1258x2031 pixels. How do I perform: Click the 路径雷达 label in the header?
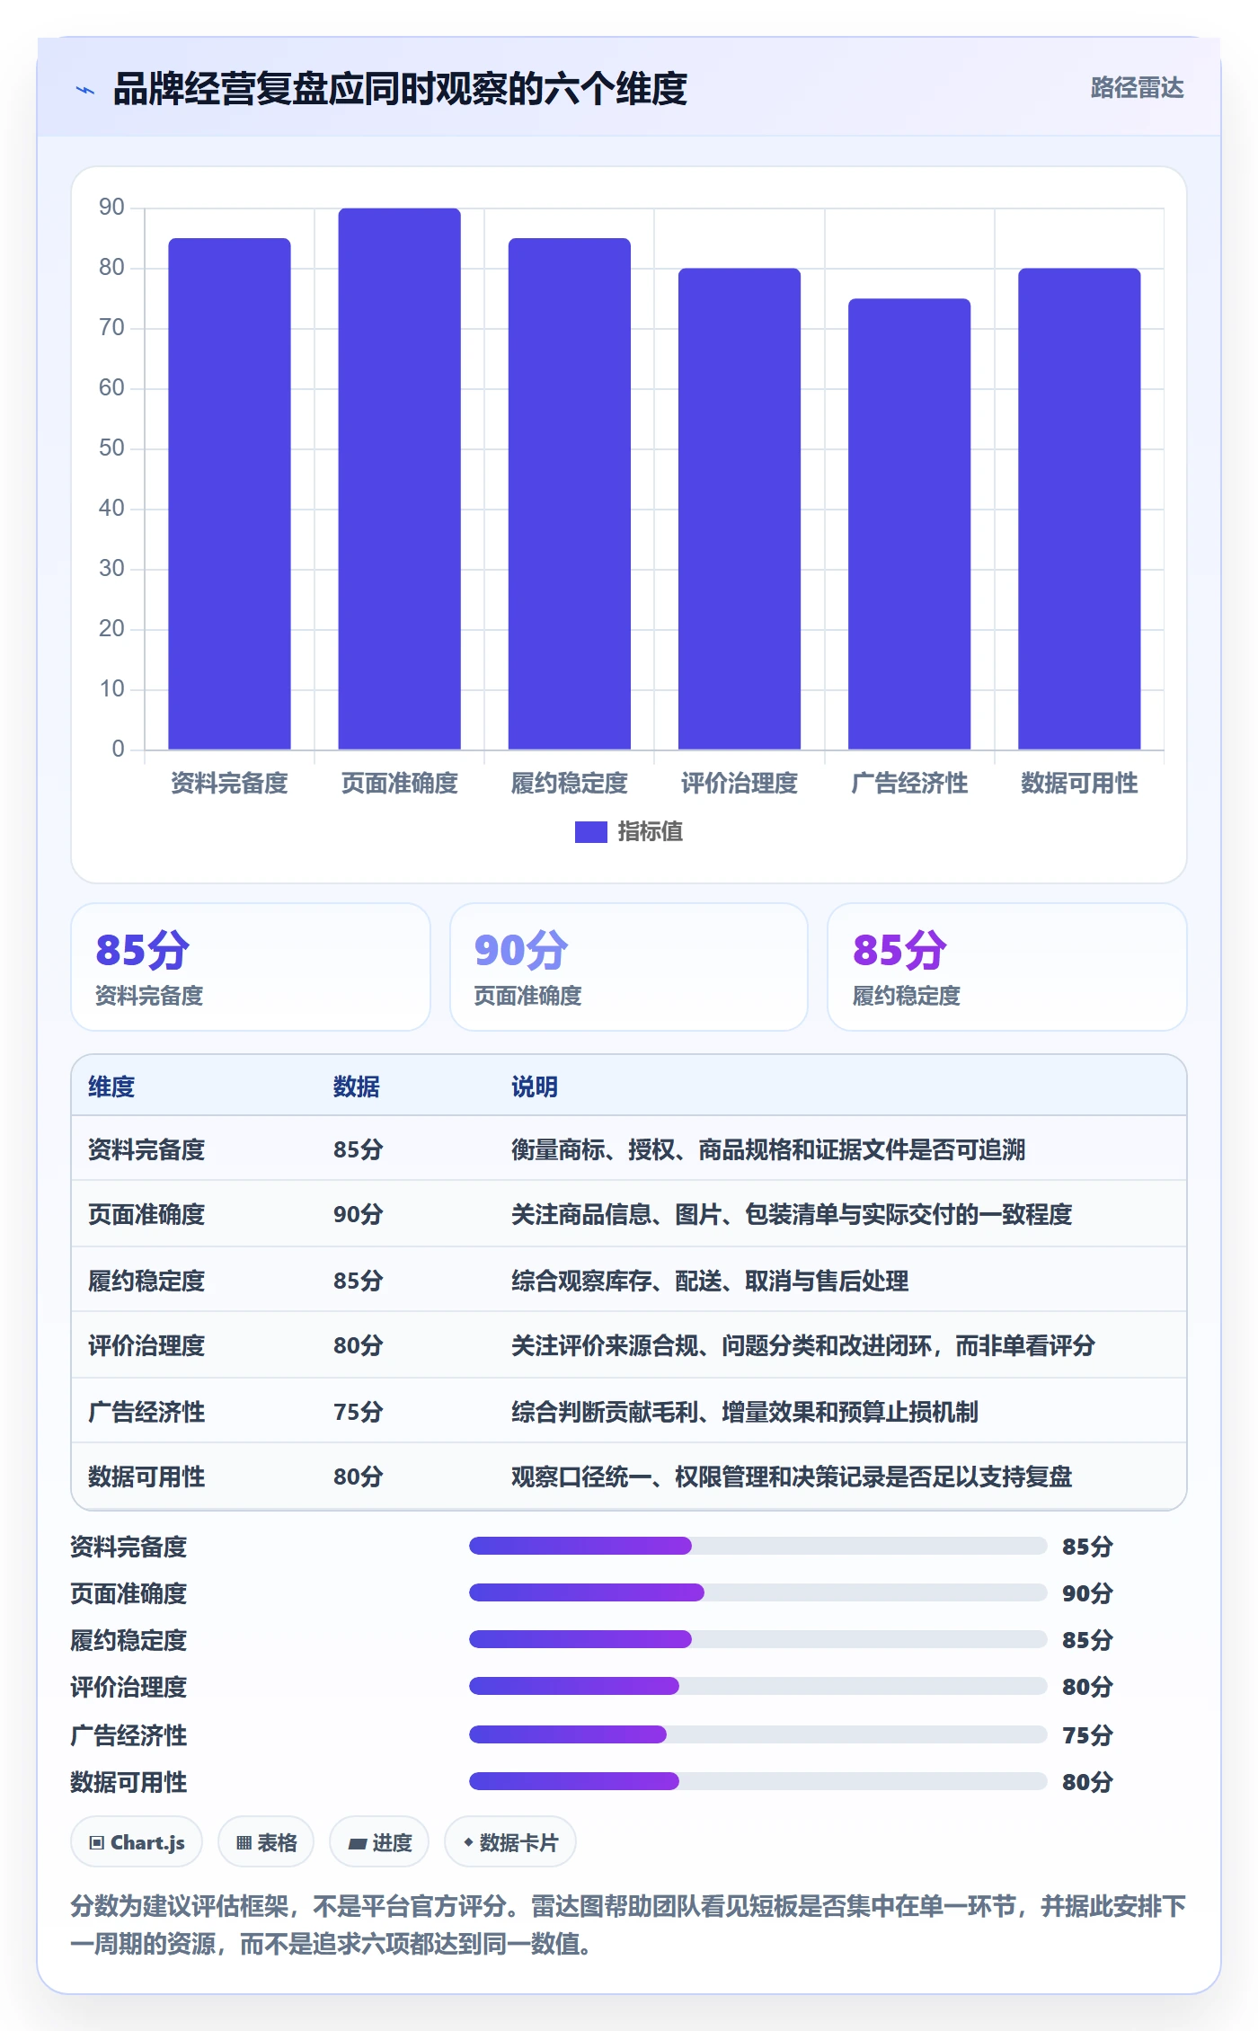[1137, 88]
